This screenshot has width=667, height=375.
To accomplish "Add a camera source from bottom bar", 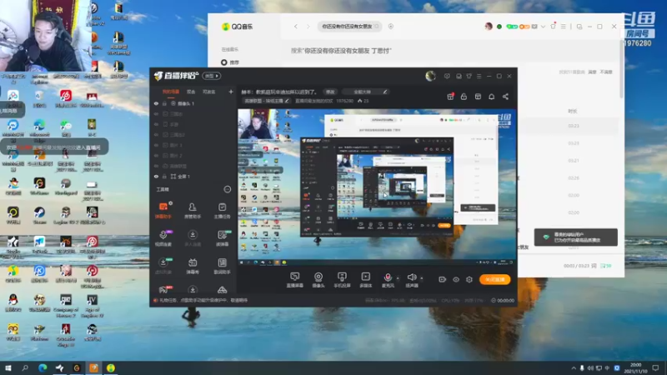I will [318, 280].
